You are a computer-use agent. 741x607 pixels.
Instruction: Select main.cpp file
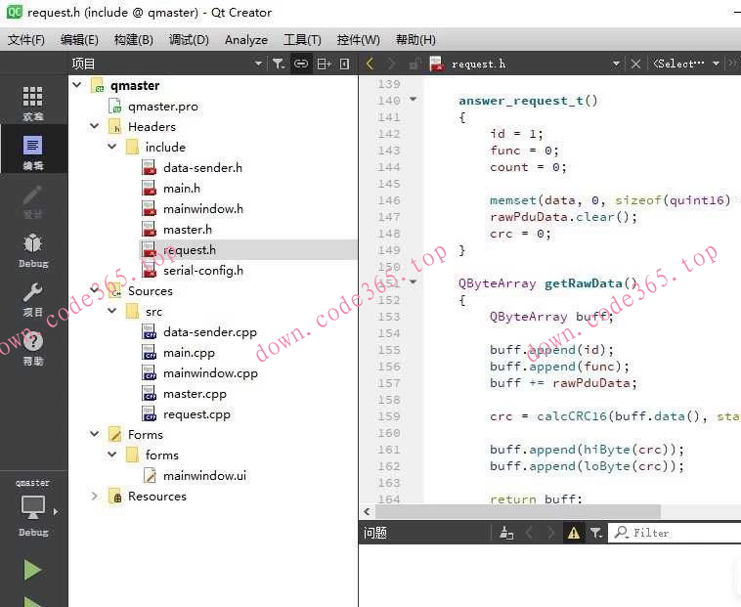click(189, 353)
